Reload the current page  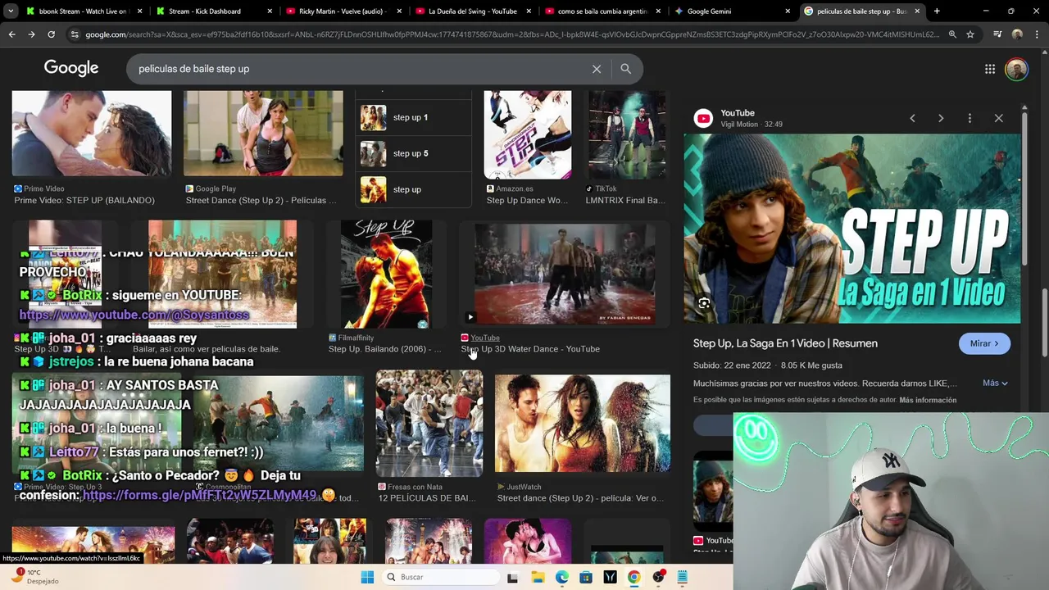pos(51,34)
